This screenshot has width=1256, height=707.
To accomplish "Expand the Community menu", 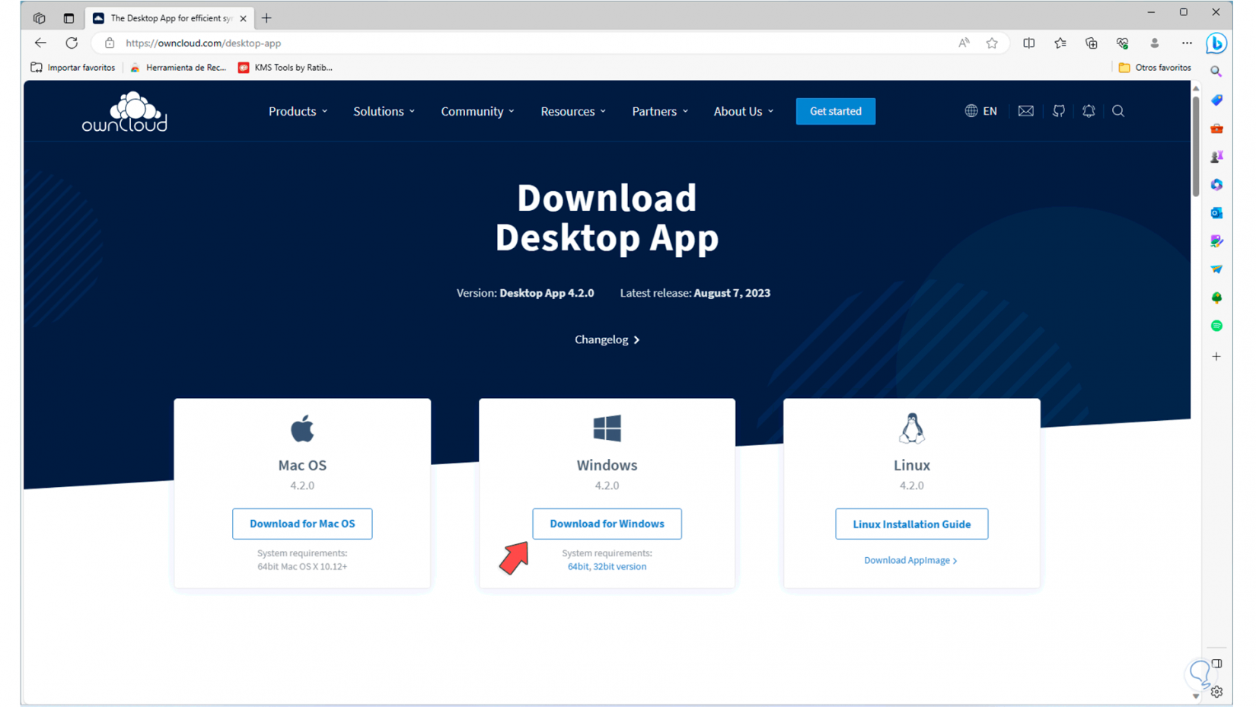I will pos(478,111).
